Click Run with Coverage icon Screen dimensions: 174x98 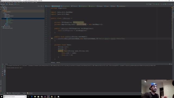pyautogui.click(x=159, y=4)
